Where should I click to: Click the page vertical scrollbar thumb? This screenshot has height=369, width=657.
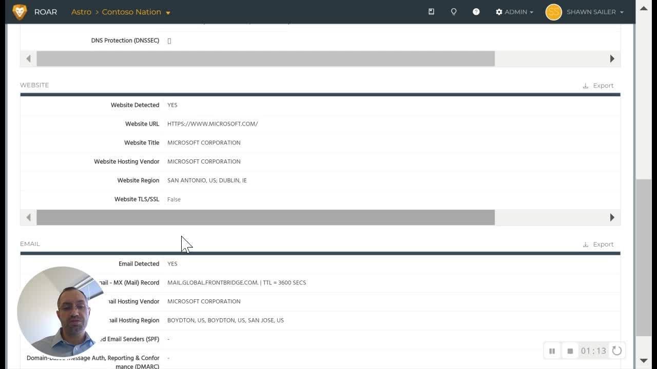click(643, 257)
